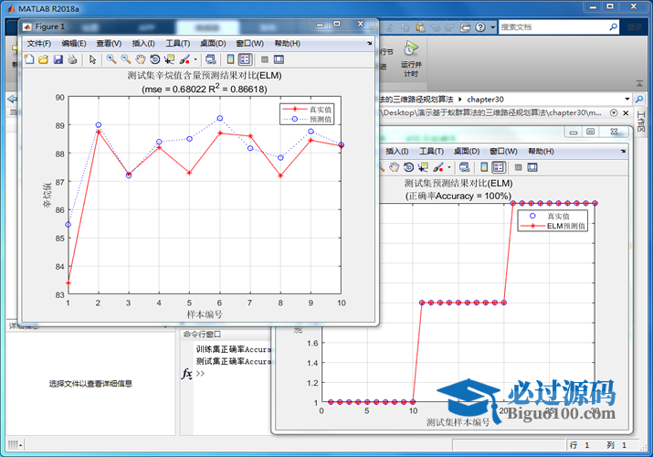Open file icon in Figure 1 toolbar
Viewport: 653px width, 457px height.
click(43, 59)
